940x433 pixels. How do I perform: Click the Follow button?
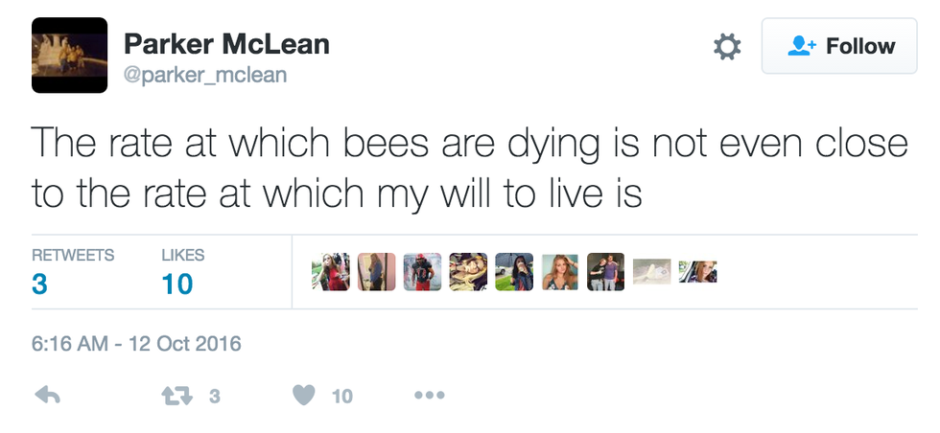click(x=840, y=46)
